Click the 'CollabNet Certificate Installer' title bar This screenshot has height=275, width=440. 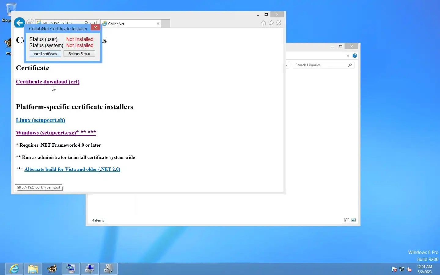pyautogui.click(x=58, y=28)
